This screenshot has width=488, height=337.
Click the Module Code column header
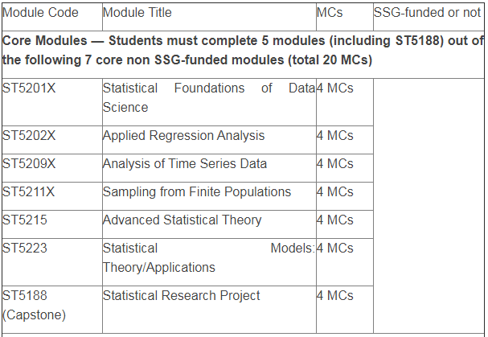click(x=40, y=13)
